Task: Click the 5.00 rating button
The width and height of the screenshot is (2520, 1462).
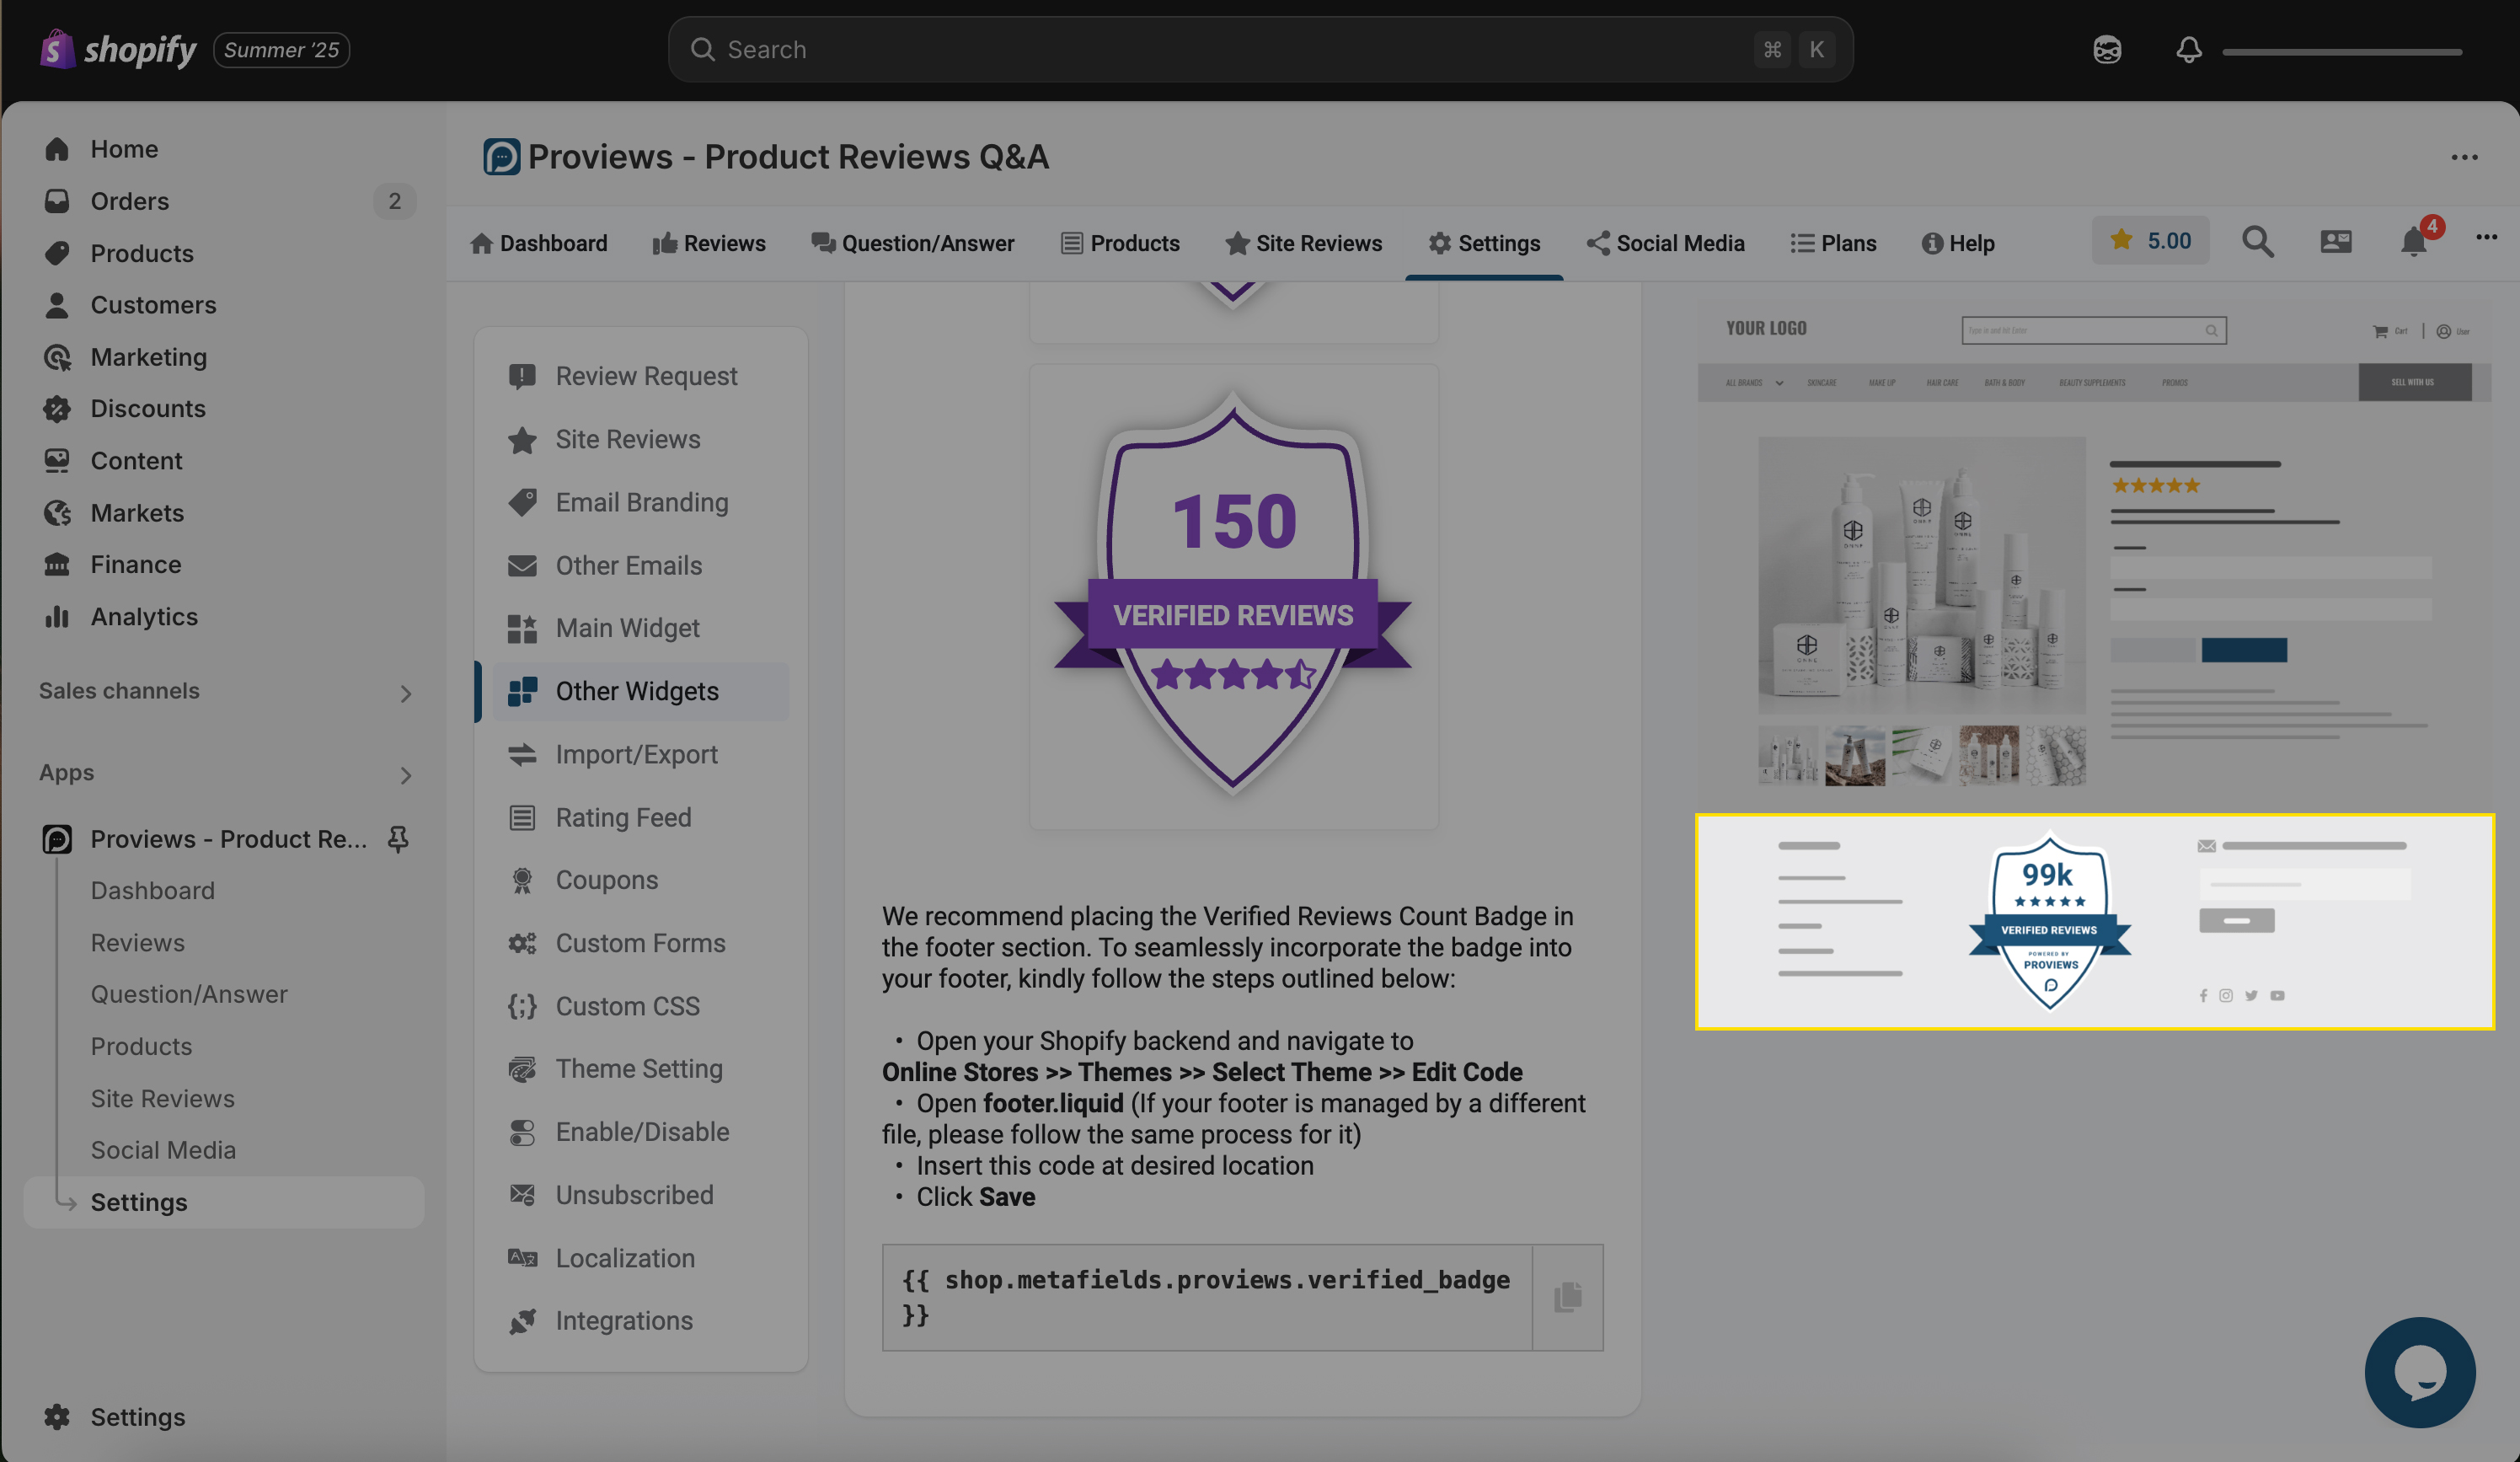Action: (2150, 240)
